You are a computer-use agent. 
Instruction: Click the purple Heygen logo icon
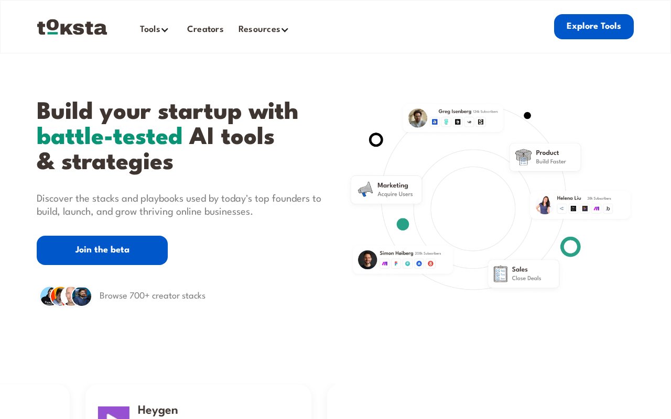pos(114,413)
